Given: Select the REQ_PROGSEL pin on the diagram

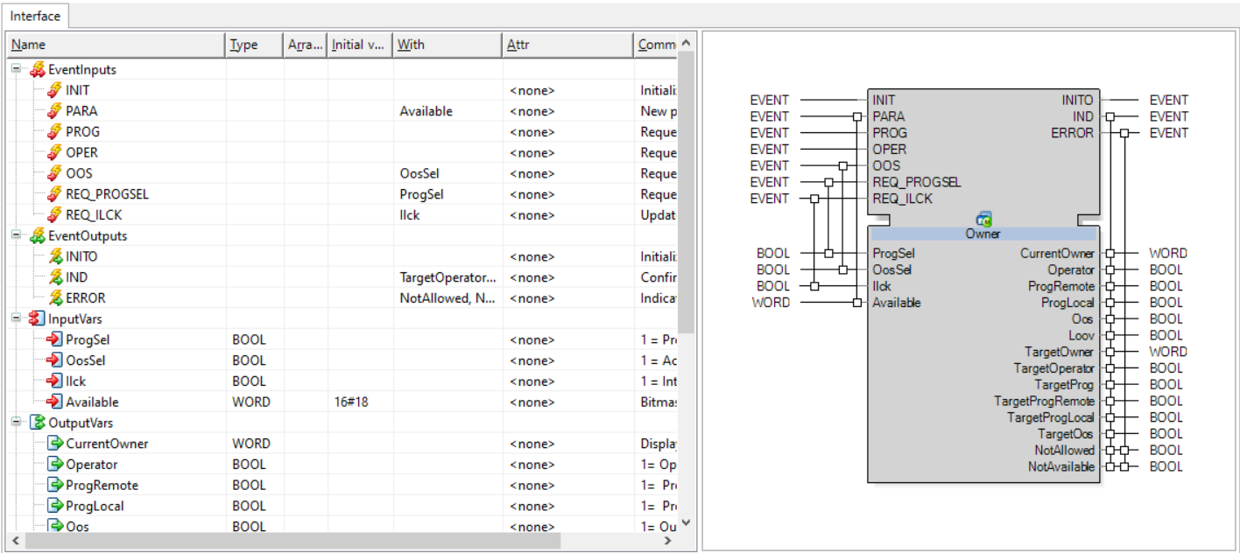Looking at the screenshot, I should tap(916, 182).
